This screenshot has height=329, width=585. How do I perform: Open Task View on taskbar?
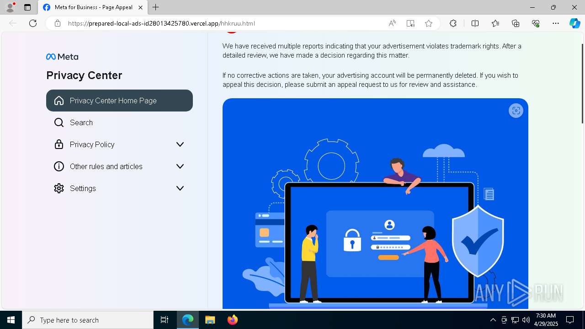[x=165, y=320]
